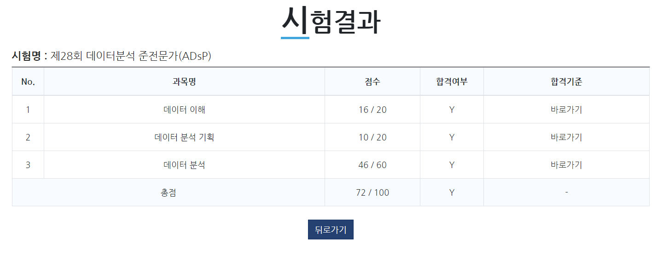Viewport: 657px width, 256px height.
Task: Click the 총점 row label
Action: [169, 192]
